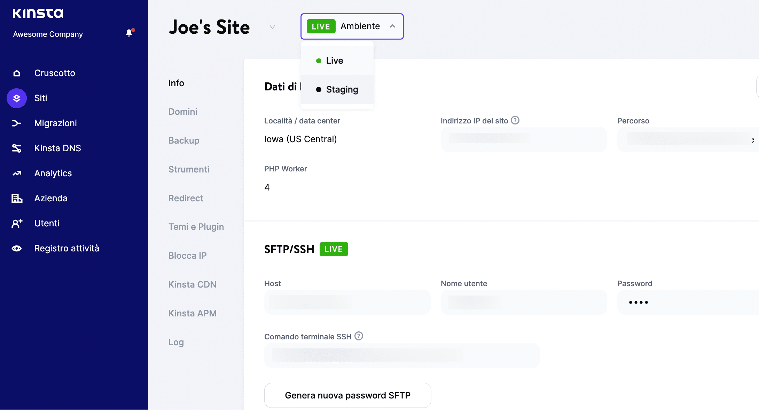This screenshot has height=411, width=759.
Task: Collapse the Ambiente dropdown
Action: click(393, 26)
